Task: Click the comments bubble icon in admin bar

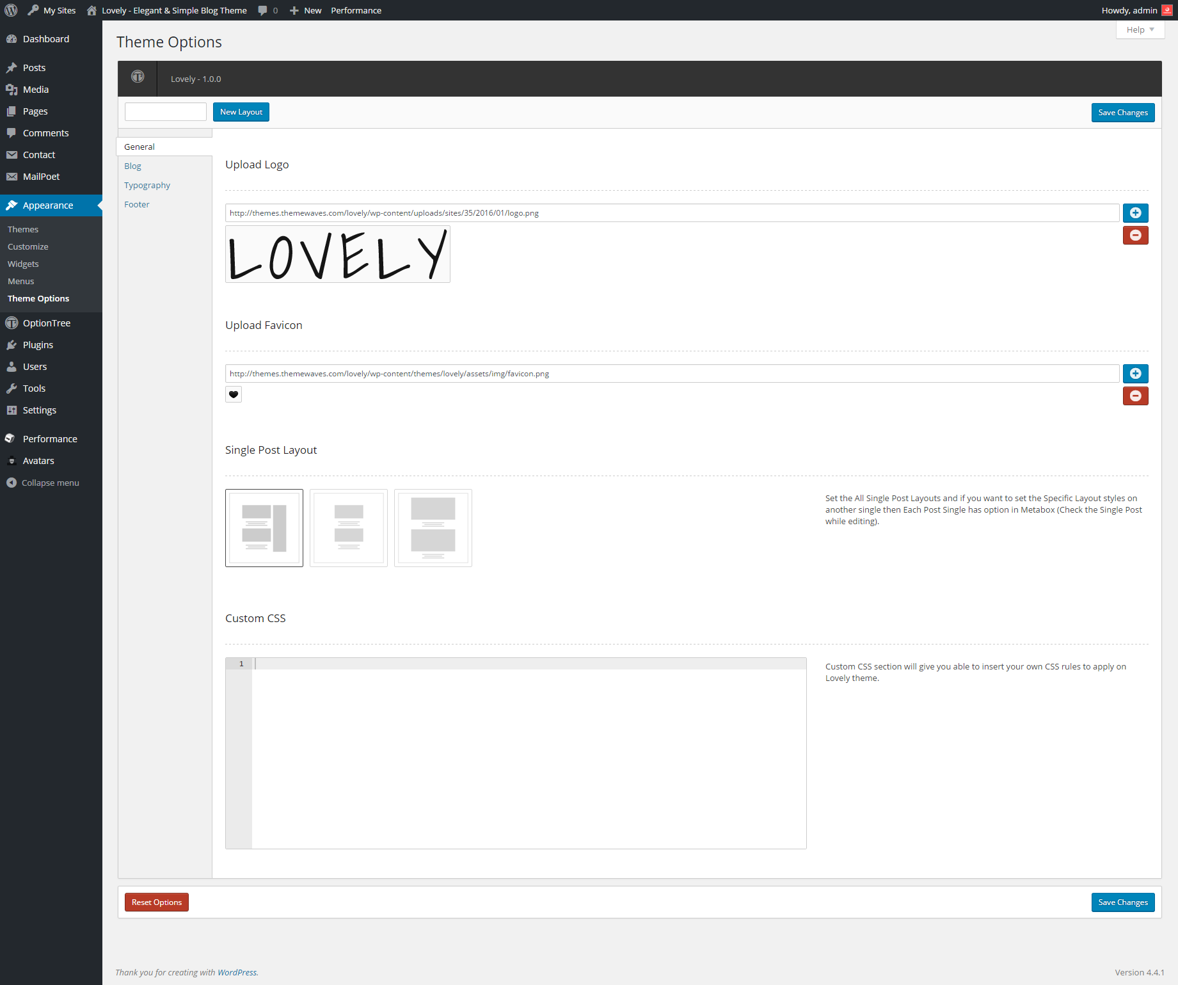Action: pos(262,10)
